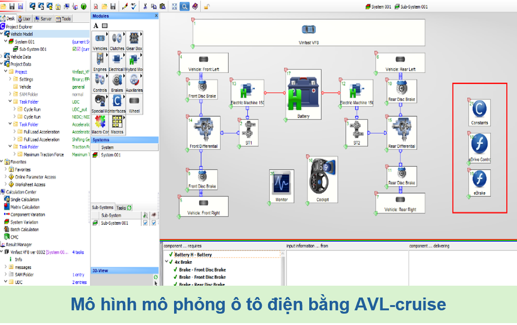
Task: Open the Server tab
Action: click(x=43, y=19)
